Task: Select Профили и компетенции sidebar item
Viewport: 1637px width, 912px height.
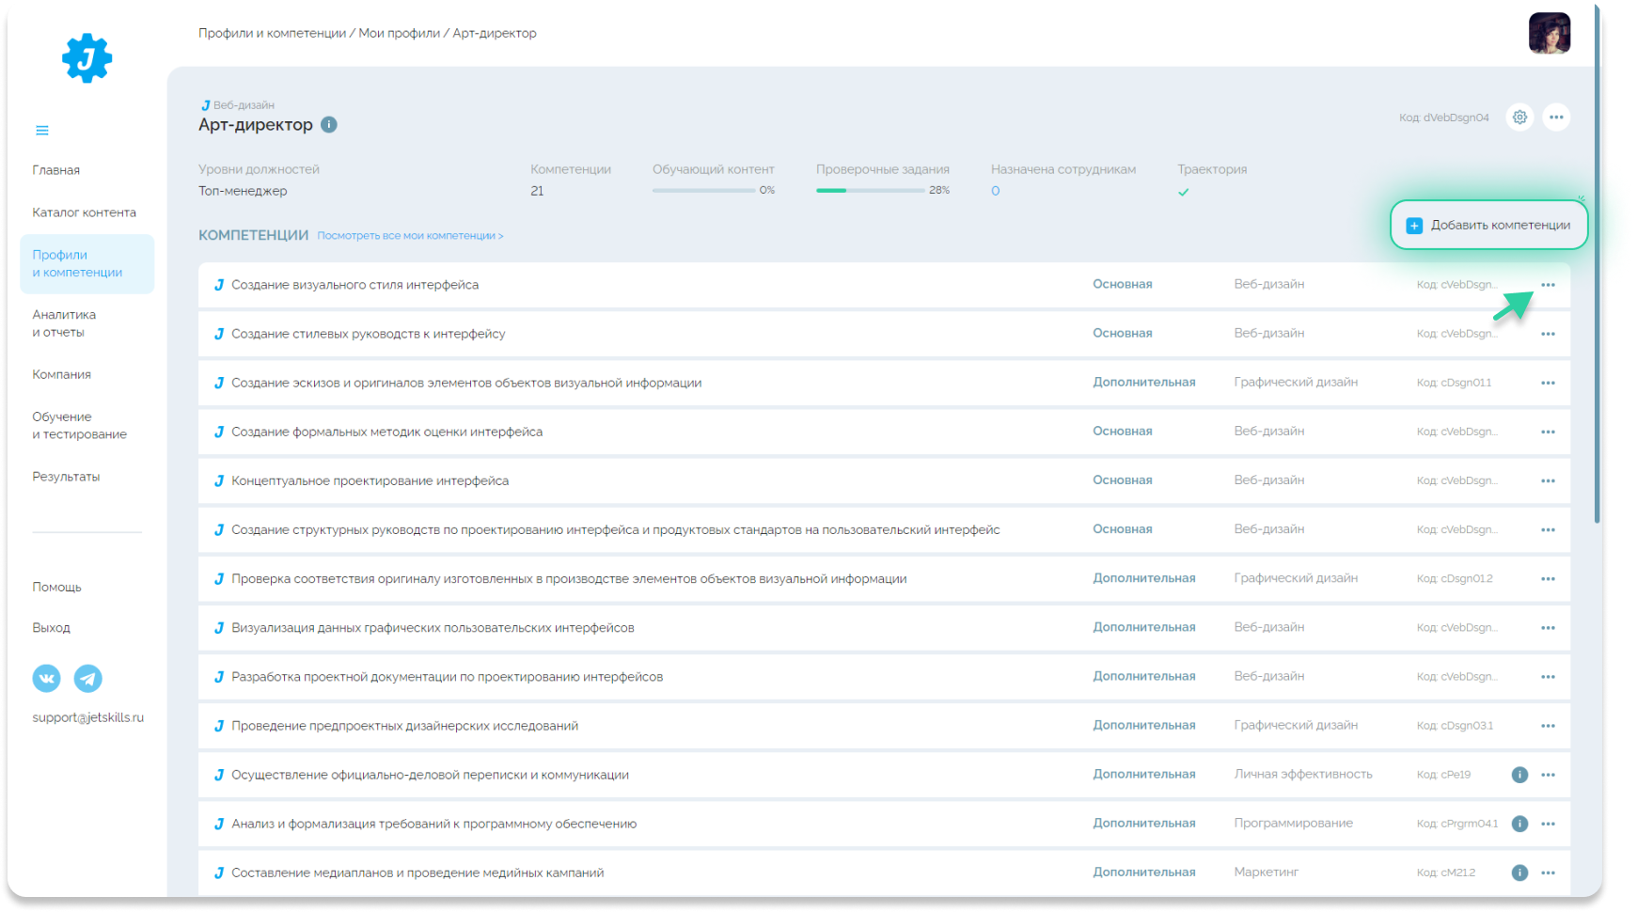Action: click(x=87, y=263)
